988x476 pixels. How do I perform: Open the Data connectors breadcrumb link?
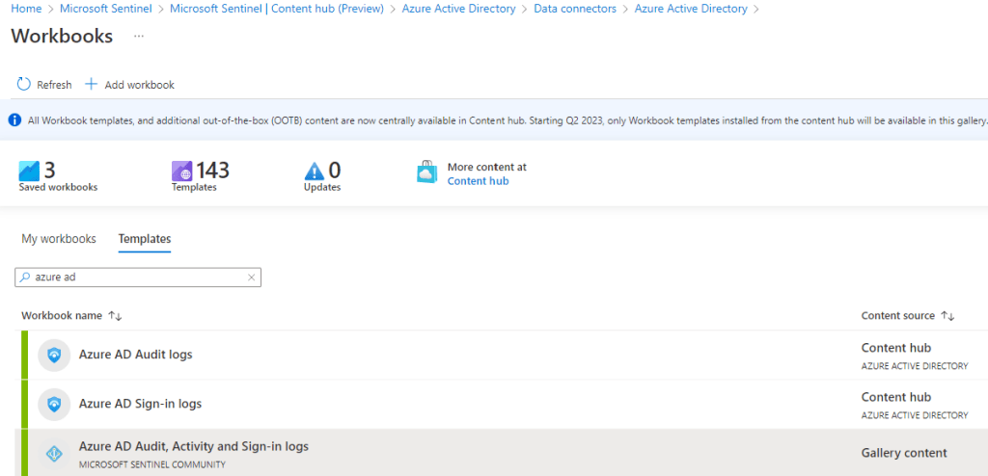pos(575,9)
